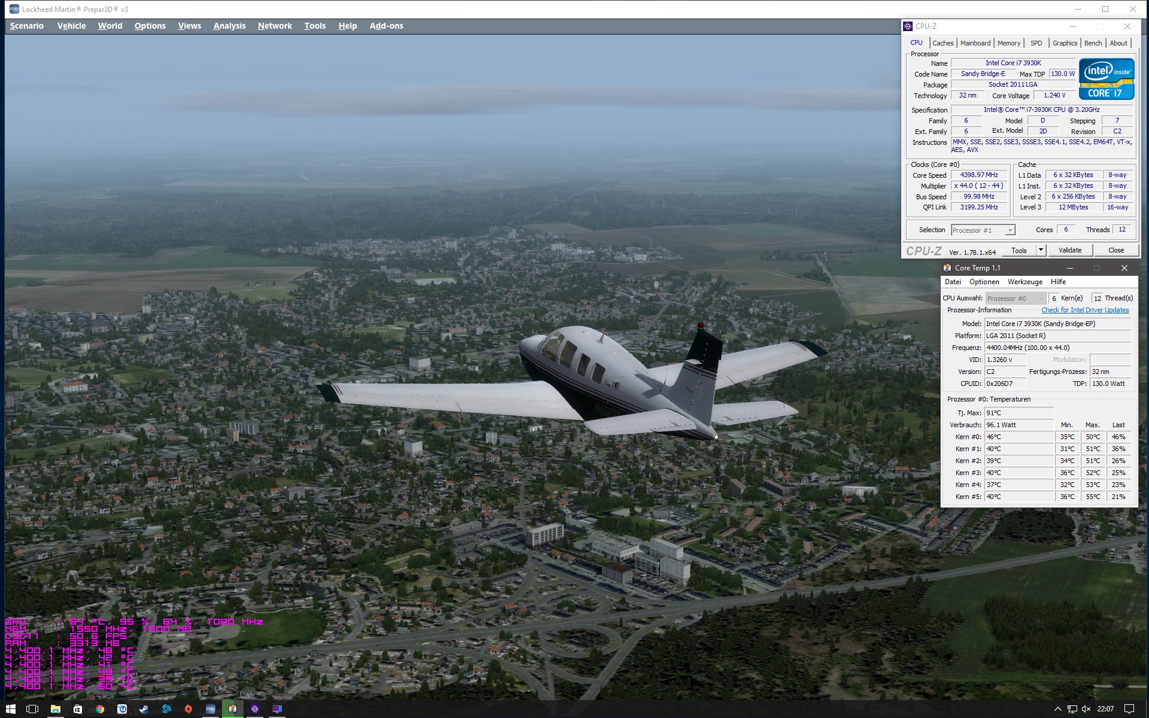Click the Intel Core i7 logo
Screen dimensions: 1149x718
click(x=1107, y=79)
